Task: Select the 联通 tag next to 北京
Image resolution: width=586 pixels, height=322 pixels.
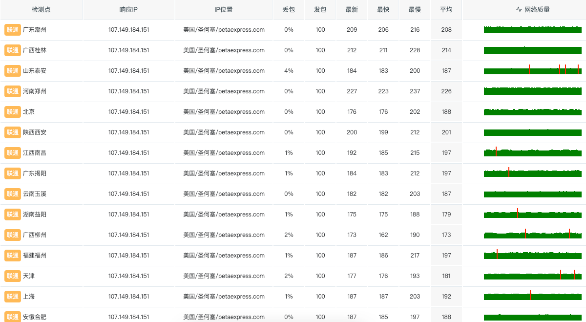Action: pos(13,112)
